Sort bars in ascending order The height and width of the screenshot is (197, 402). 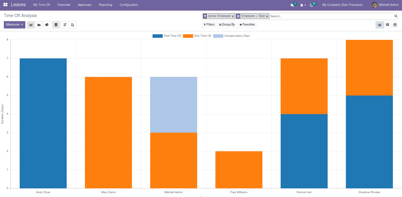(73, 25)
